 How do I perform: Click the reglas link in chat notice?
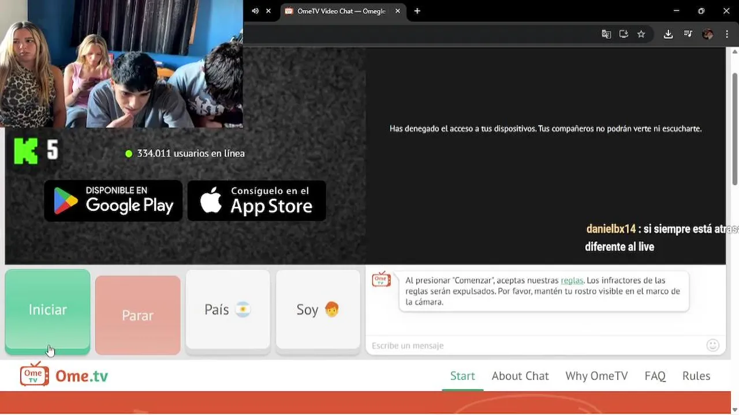[x=572, y=281]
